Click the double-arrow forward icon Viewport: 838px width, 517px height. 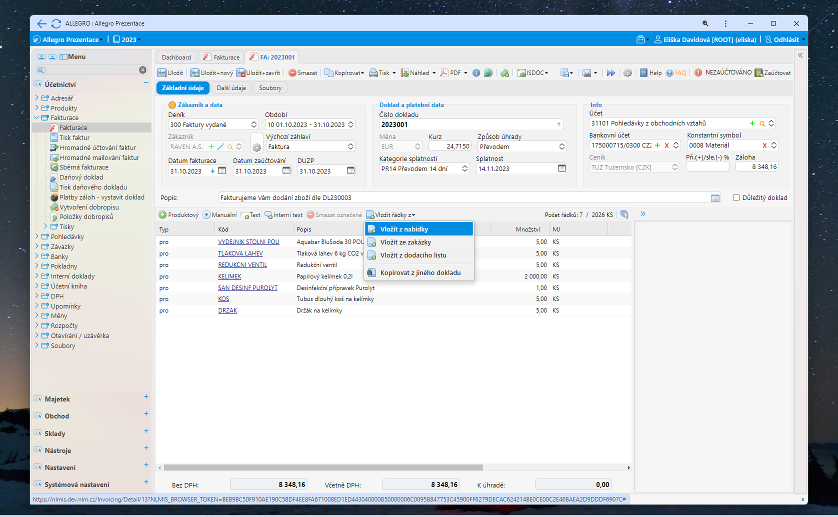(611, 73)
